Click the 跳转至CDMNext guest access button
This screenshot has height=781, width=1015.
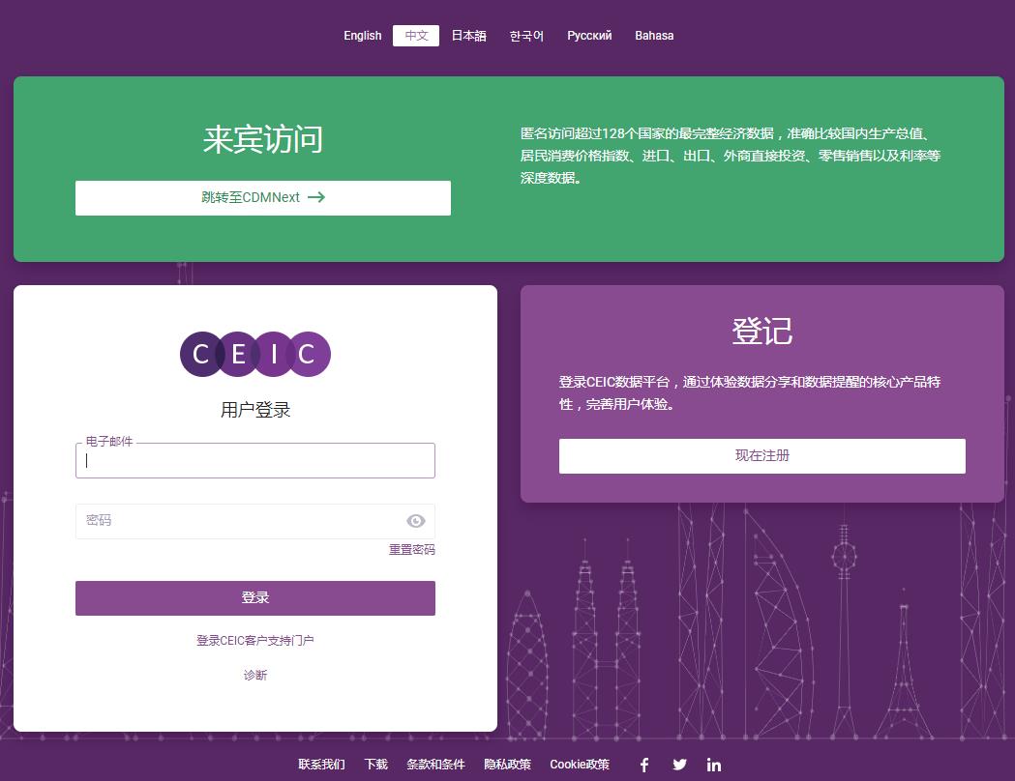click(263, 198)
